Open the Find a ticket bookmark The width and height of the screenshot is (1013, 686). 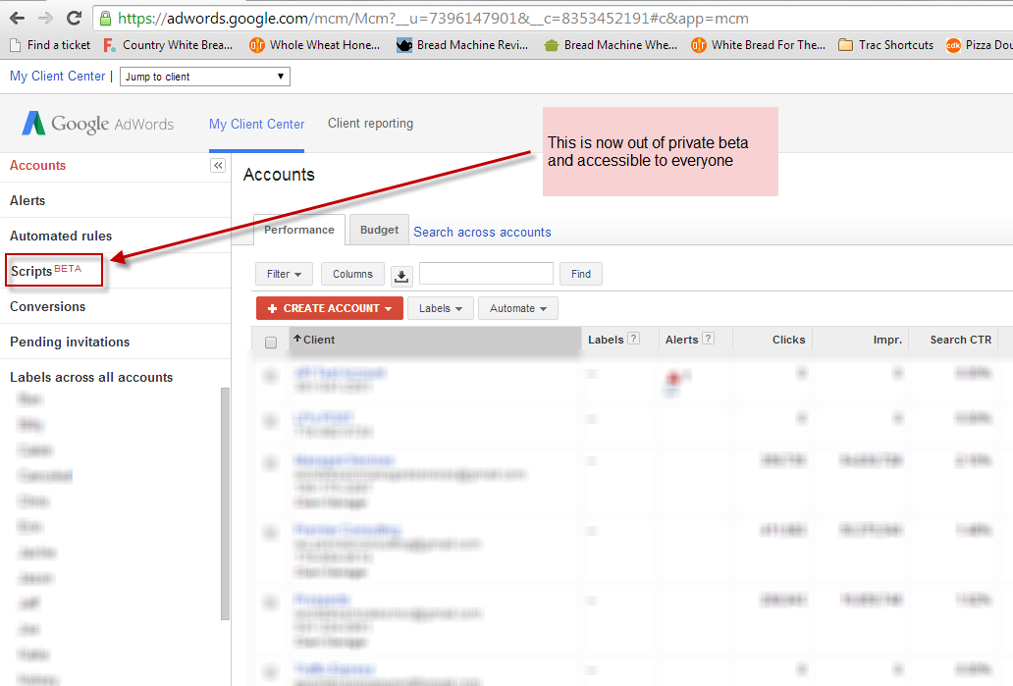pos(50,45)
